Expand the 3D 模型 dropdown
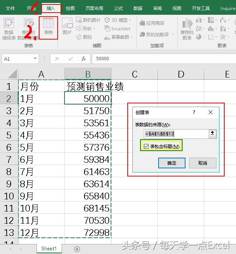 tap(130, 20)
